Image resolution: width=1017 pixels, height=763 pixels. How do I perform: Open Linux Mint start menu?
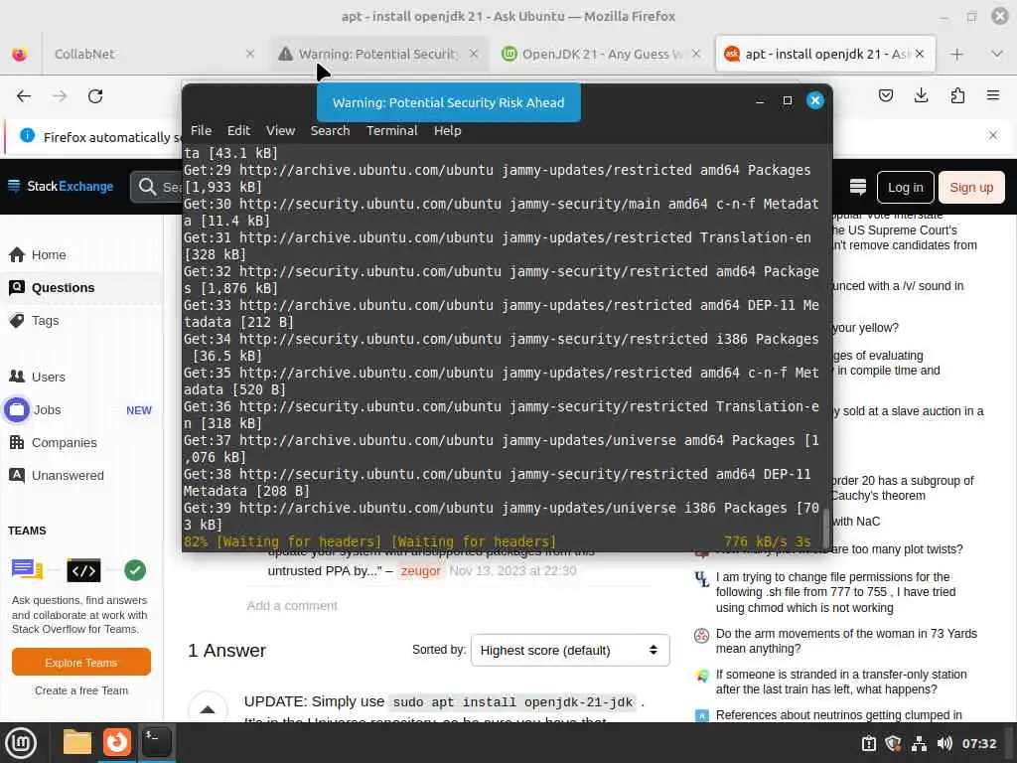21,742
